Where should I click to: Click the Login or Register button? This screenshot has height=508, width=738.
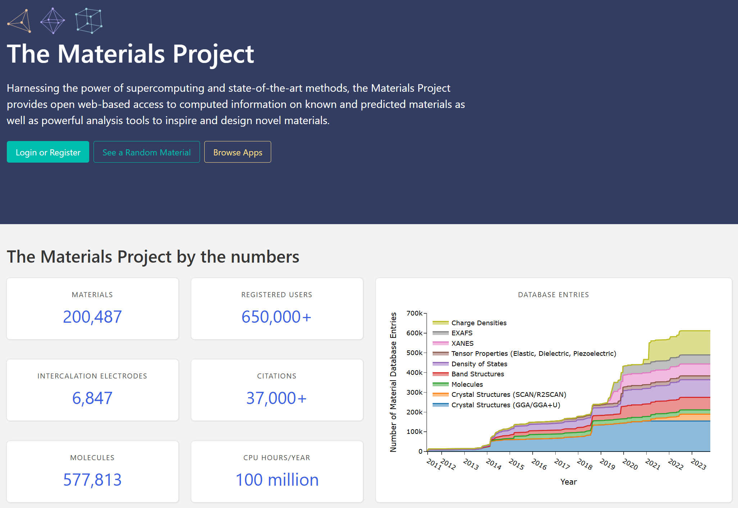[48, 152]
